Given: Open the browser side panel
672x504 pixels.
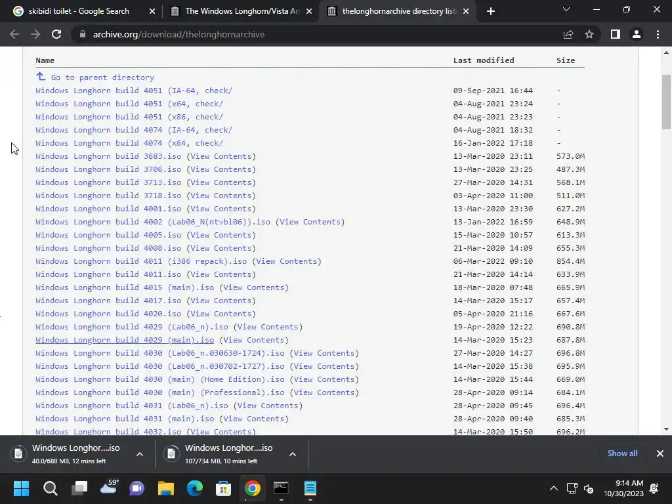Looking at the screenshot, I should coord(616,34).
